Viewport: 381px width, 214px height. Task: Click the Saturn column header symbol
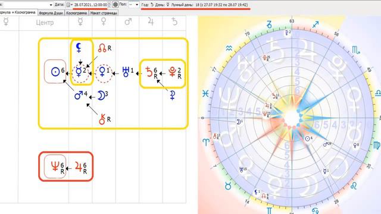(174, 22)
